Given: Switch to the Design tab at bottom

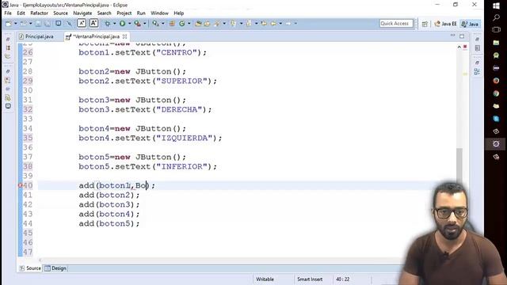Looking at the screenshot, I should [x=55, y=268].
